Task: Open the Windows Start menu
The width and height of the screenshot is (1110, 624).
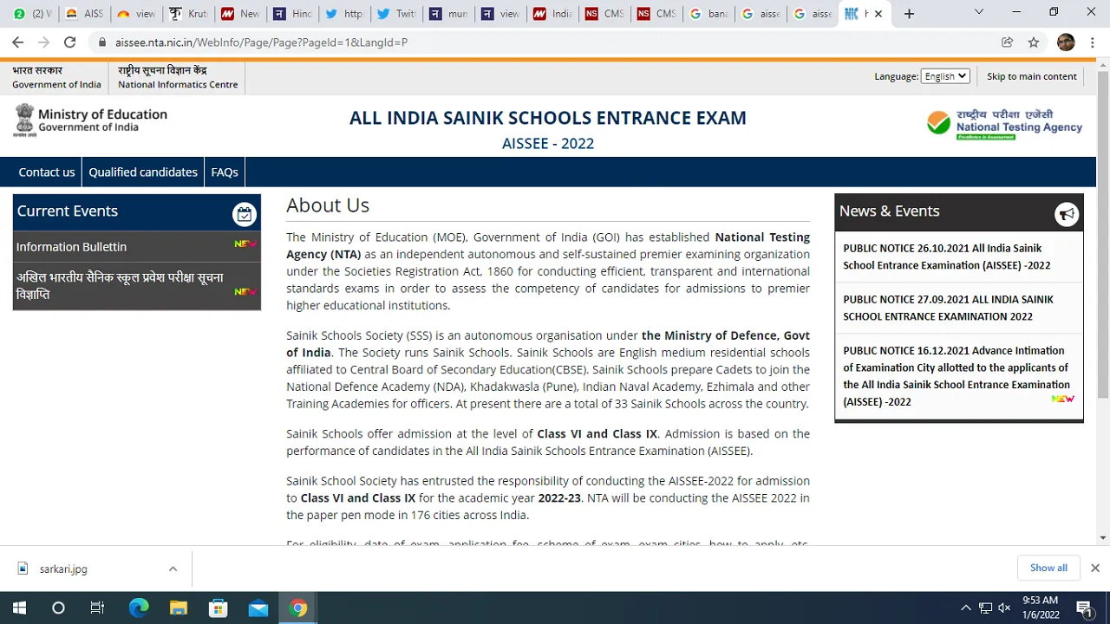Action: [x=19, y=608]
